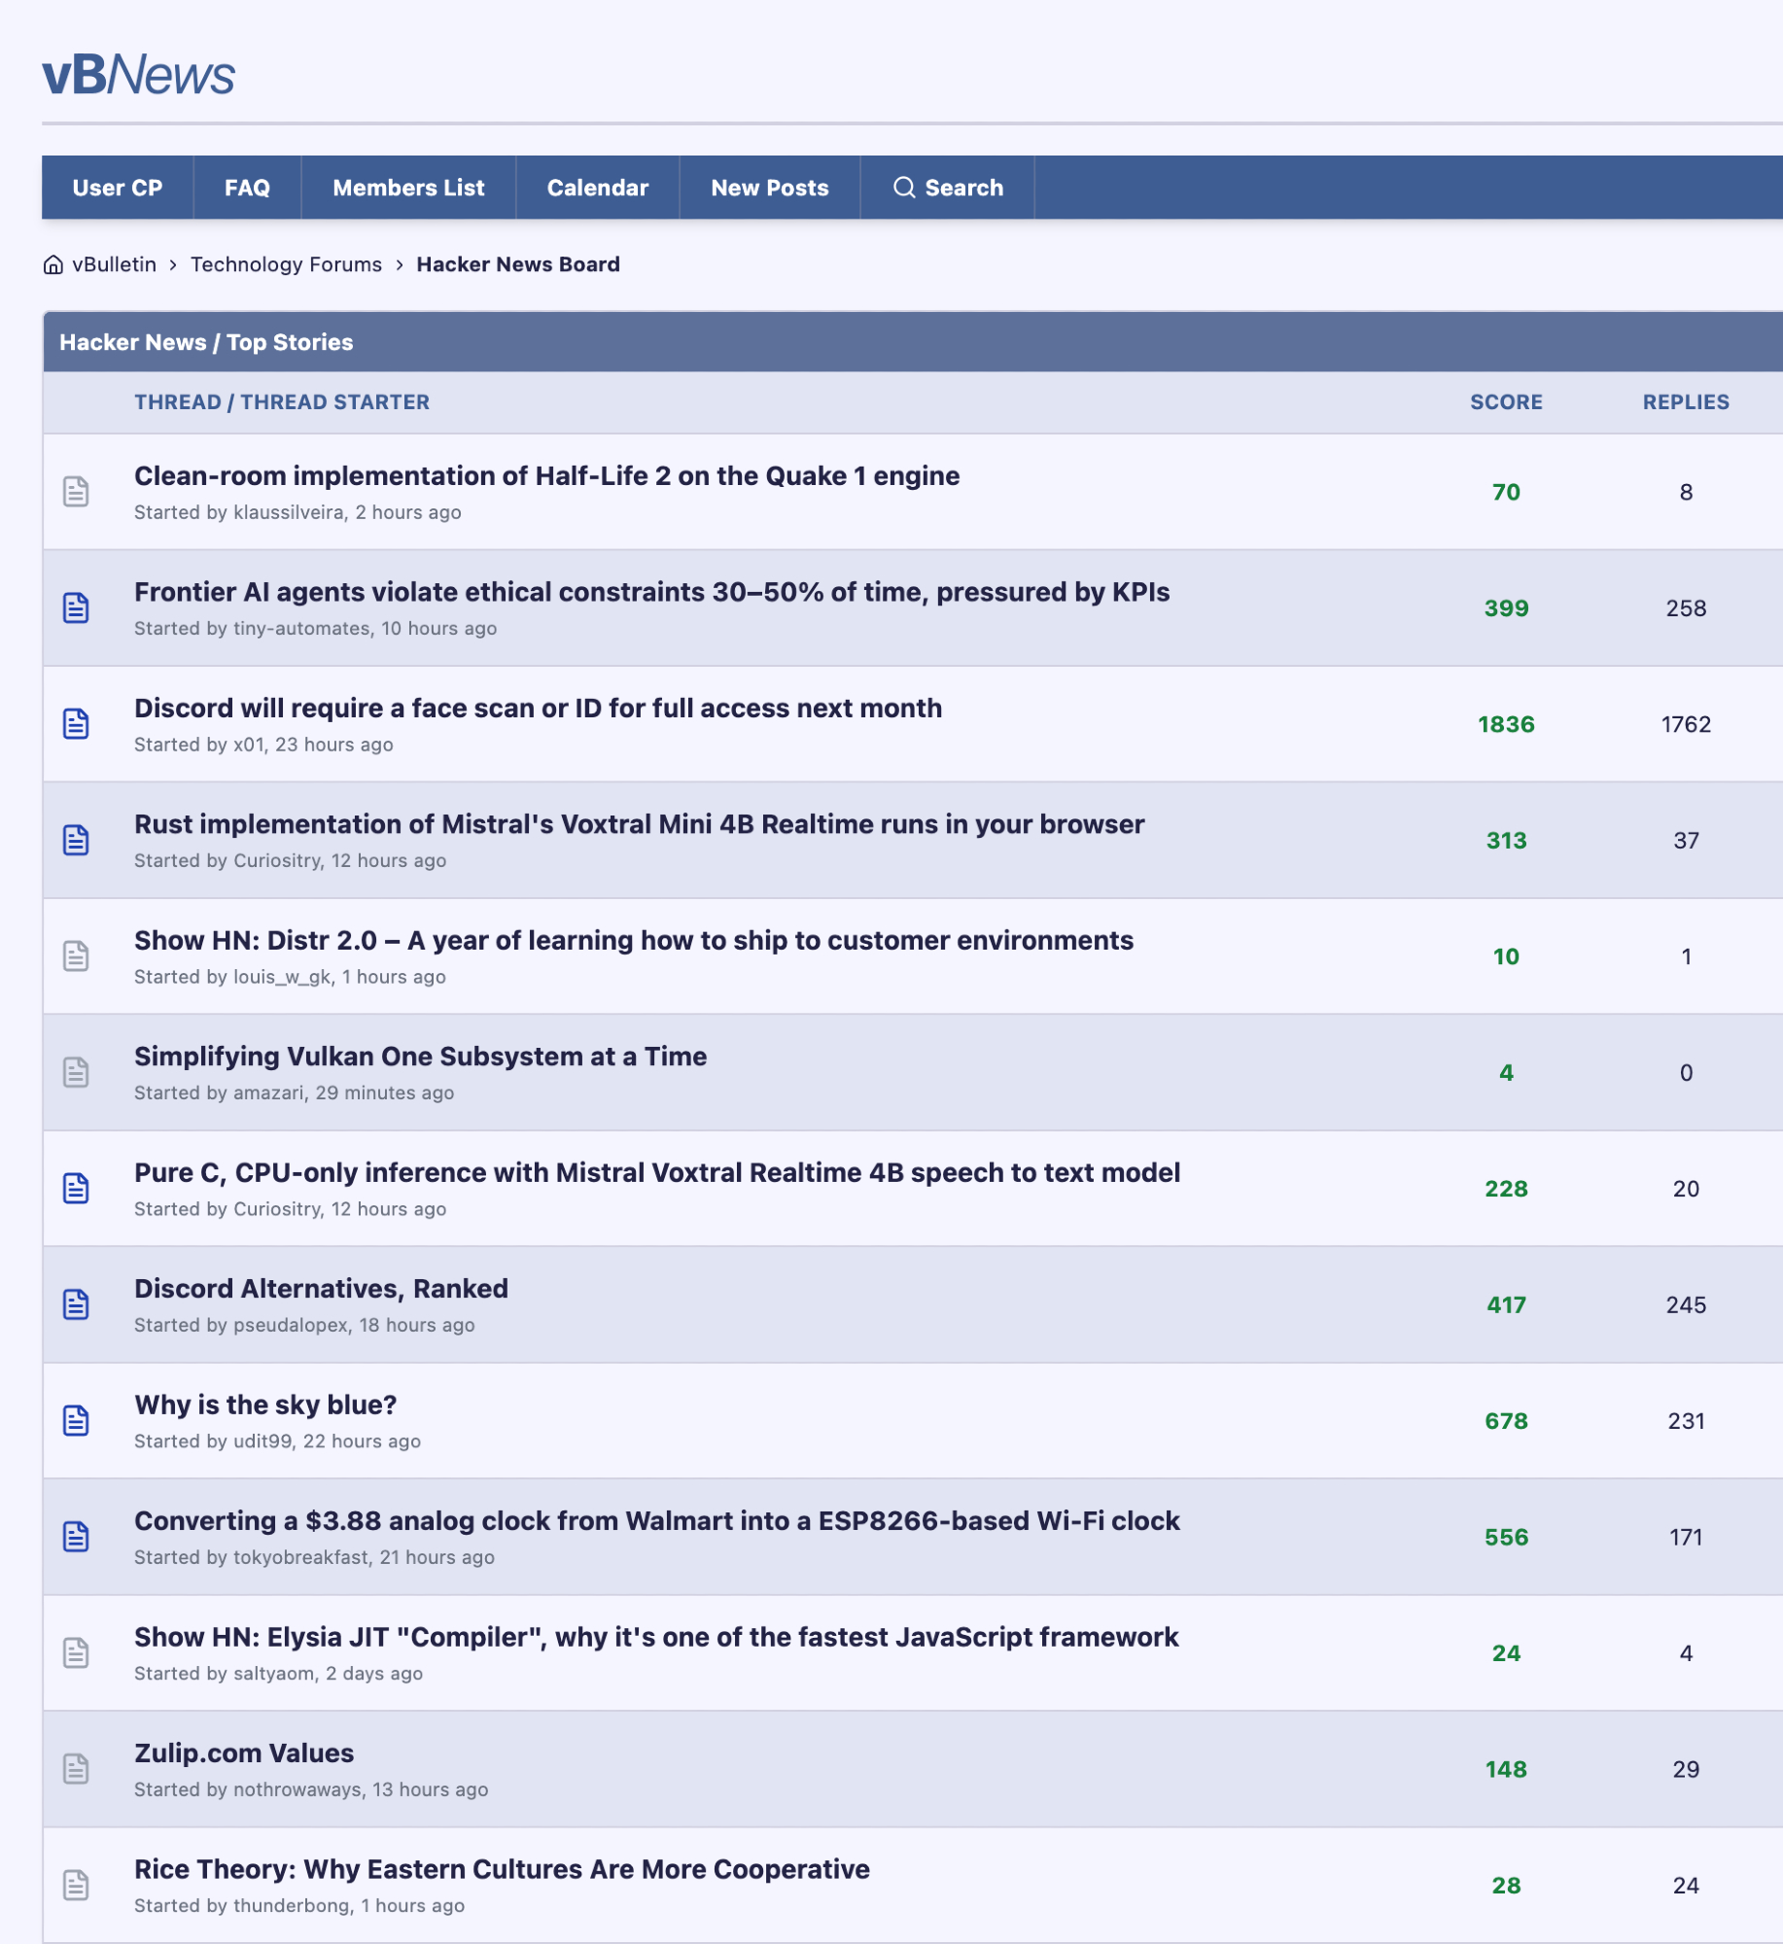Click the home icon in breadcrumb
The height and width of the screenshot is (1944, 1783).
tap(53, 264)
